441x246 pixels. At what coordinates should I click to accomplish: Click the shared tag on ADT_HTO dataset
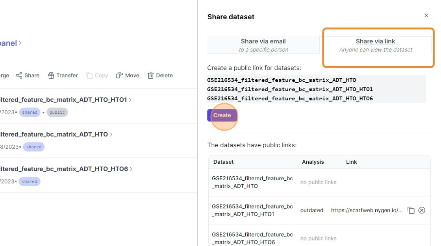(34, 147)
